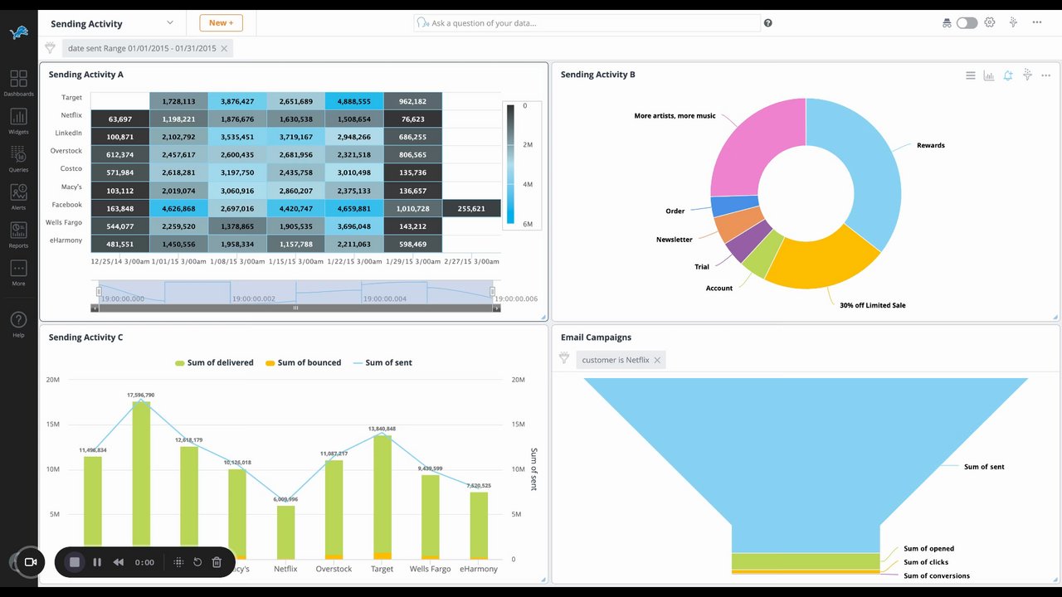This screenshot has width=1062, height=597.
Task: Click heatmap cell 255,621 for Facebook
Action: [471, 209]
